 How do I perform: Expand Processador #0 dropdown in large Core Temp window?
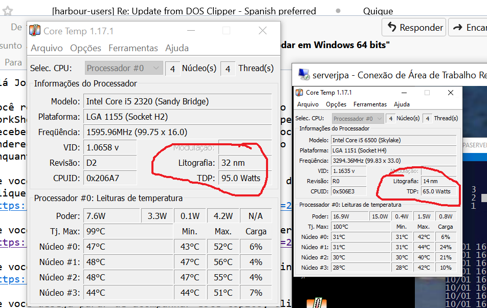[124, 68]
